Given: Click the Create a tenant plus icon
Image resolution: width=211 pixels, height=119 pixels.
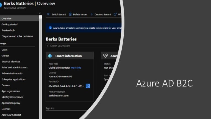Looking at the screenshot, I should click(x=92, y=14).
